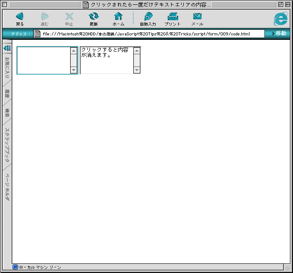
Task: Click ローカル マシン ゾーン status text
Action: (x=40, y=267)
